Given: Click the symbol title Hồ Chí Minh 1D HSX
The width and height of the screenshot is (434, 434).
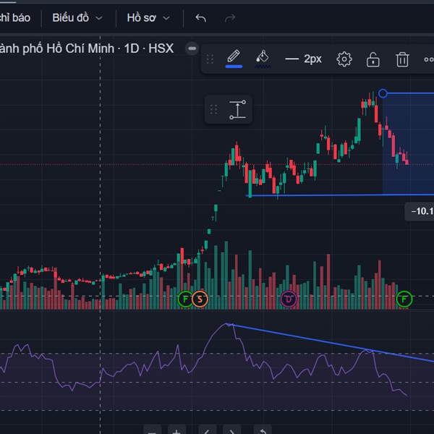Looking at the screenshot, I should [x=87, y=48].
